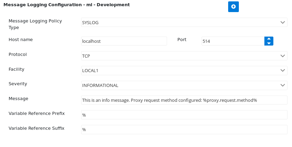Click the blue upload arrow icon
292x147 pixels.
(x=233, y=7)
